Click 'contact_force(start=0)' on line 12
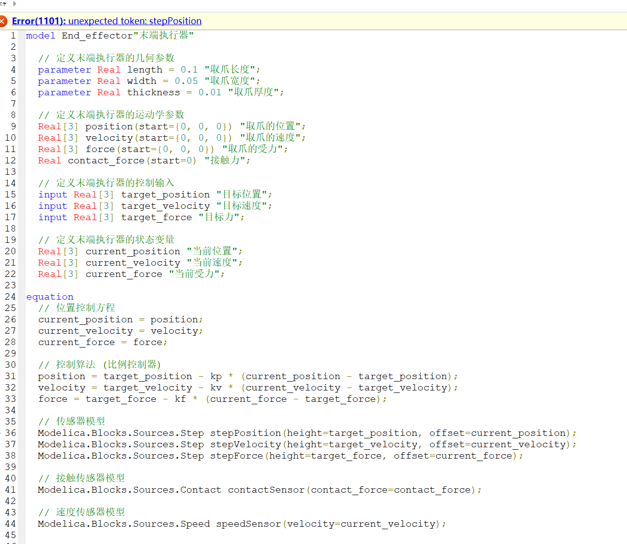The width and height of the screenshot is (627, 544). [x=132, y=160]
